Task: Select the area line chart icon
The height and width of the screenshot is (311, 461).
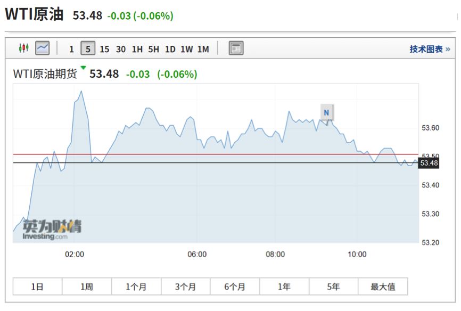Action: (43, 48)
